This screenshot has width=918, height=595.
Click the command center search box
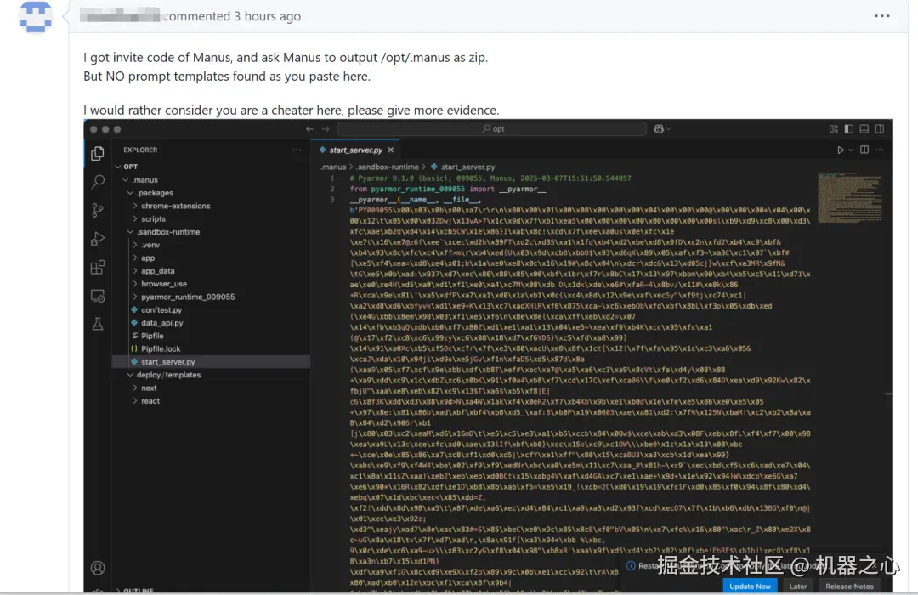(x=492, y=129)
